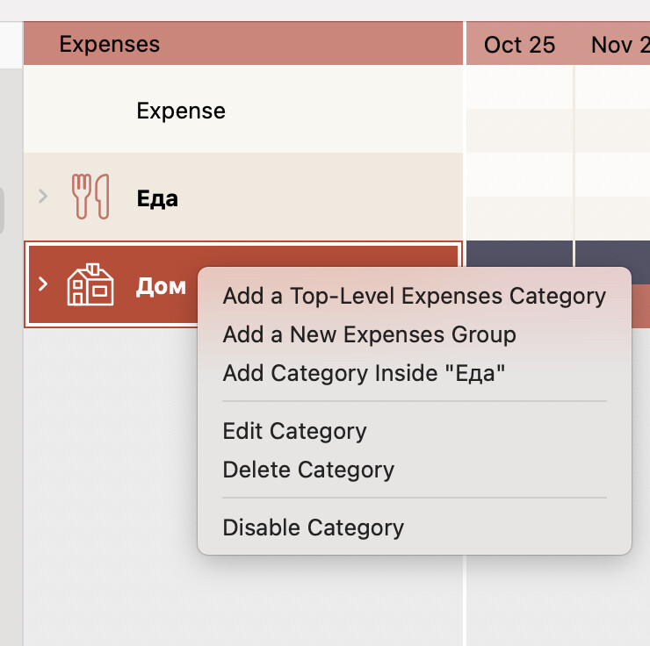Click the Дом category name

(161, 286)
